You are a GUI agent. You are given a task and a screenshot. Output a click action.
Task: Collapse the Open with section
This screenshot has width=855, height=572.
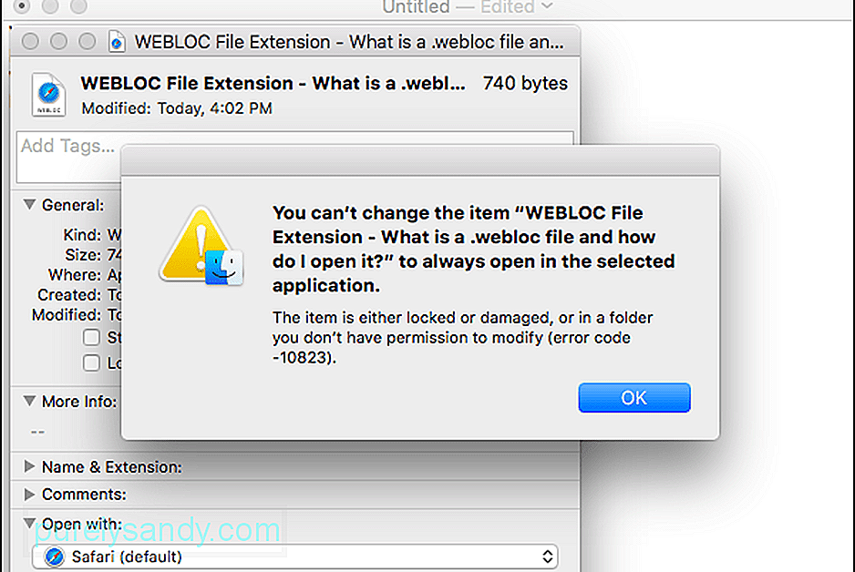pos(29,524)
